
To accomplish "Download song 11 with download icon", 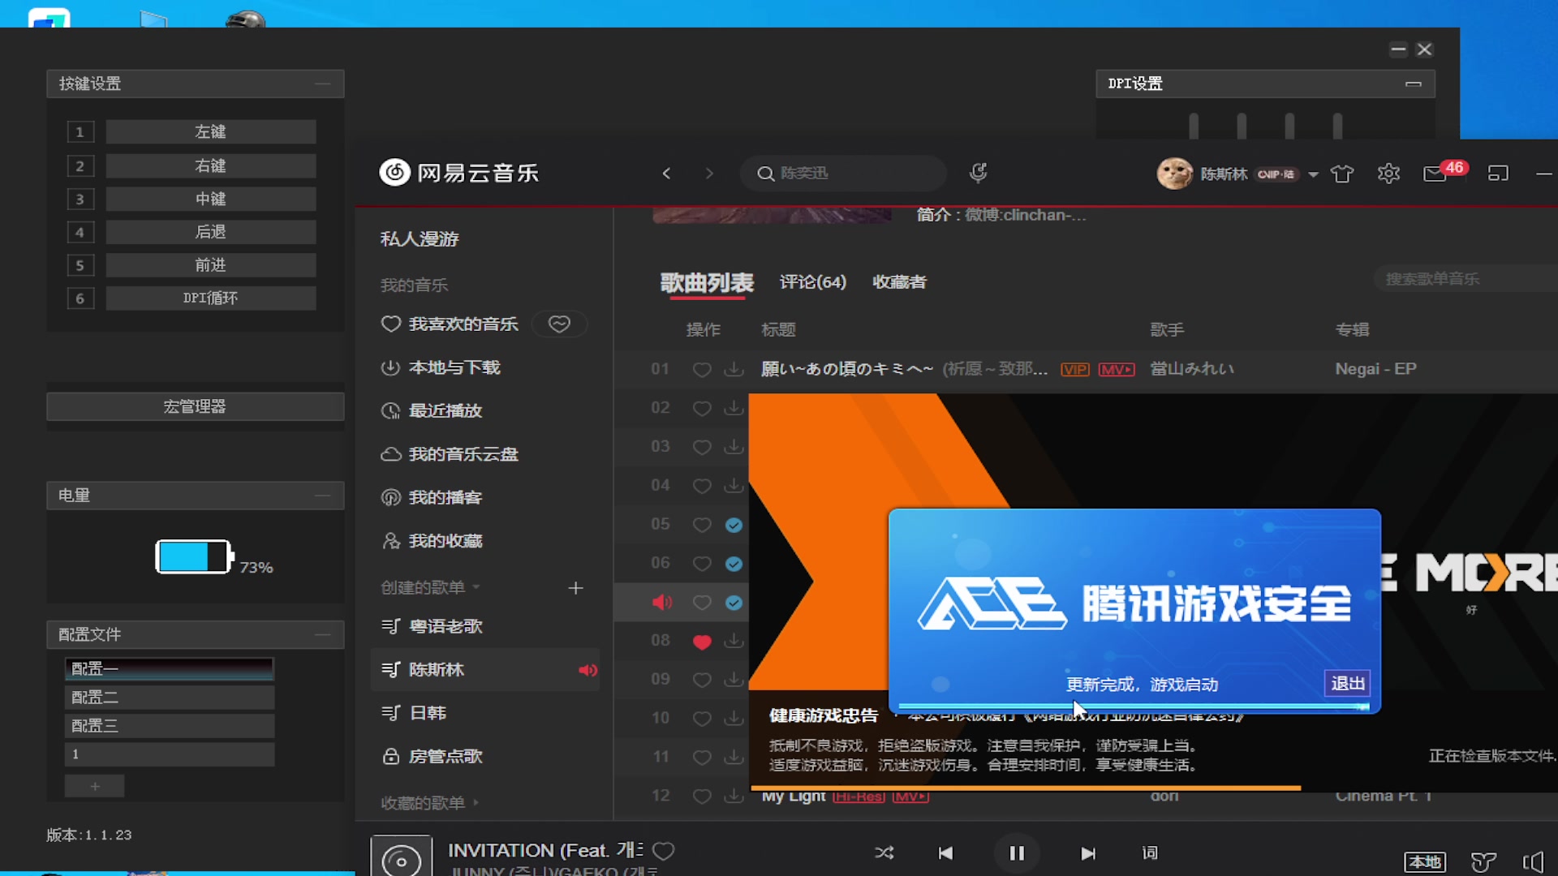I will click(x=734, y=757).
